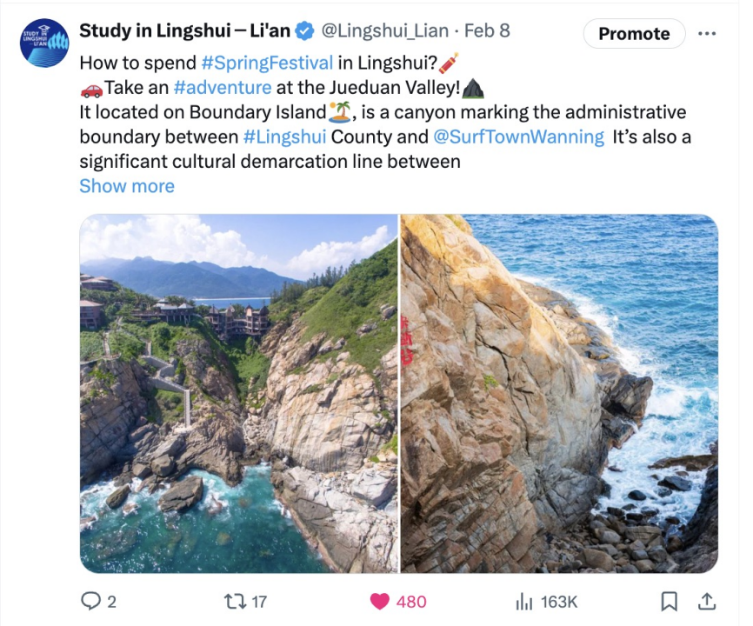This screenshot has height=626, width=753.
Task: Click the repost arrows icon
Action: point(234,601)
